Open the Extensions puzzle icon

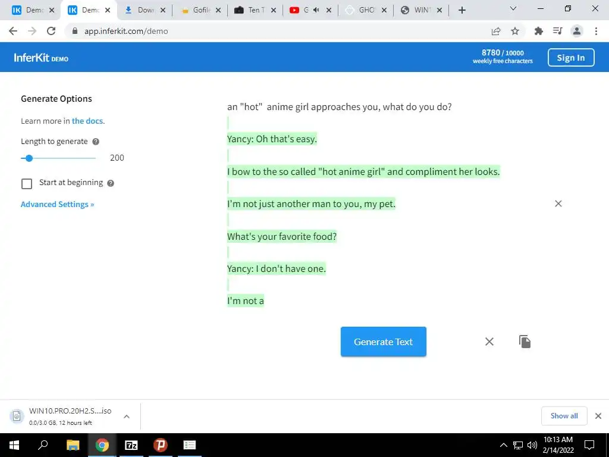[539, 31]
